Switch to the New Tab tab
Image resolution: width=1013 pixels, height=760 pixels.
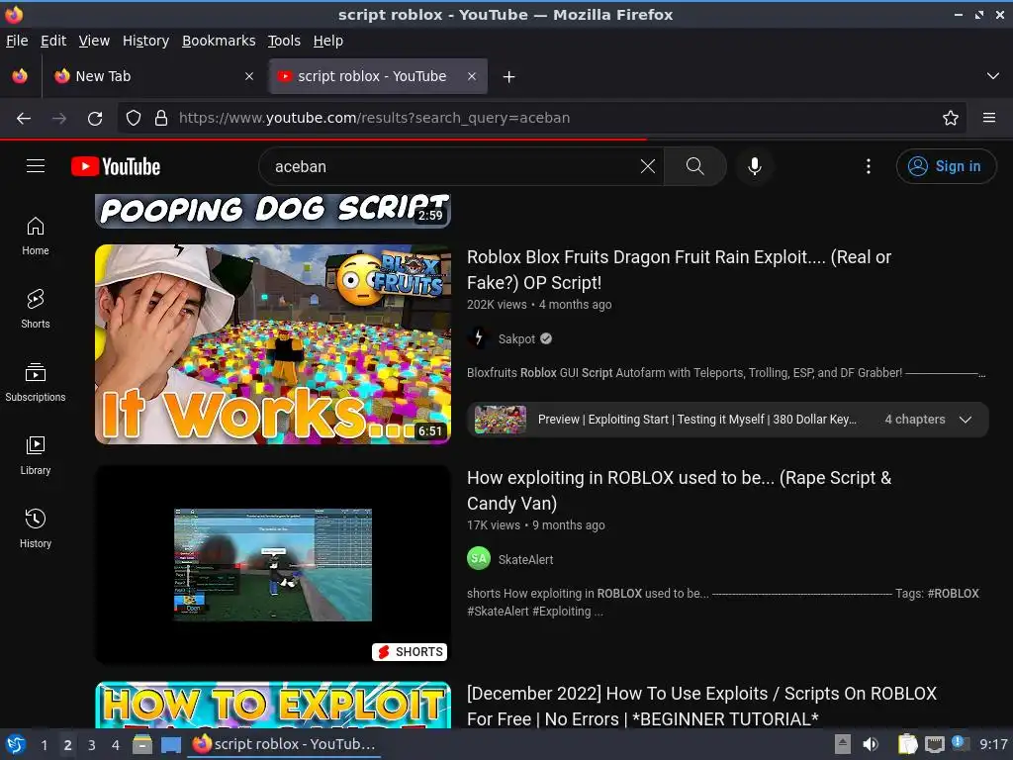click(153, 76)
